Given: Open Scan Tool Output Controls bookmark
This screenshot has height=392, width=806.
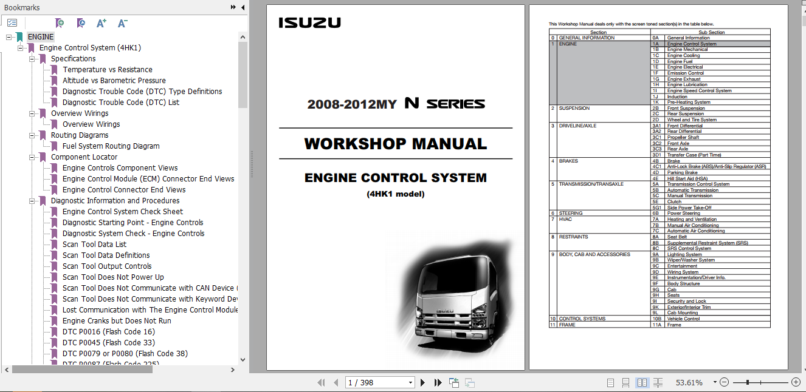Looking at the screenshot, I should [x=107, y=266].
